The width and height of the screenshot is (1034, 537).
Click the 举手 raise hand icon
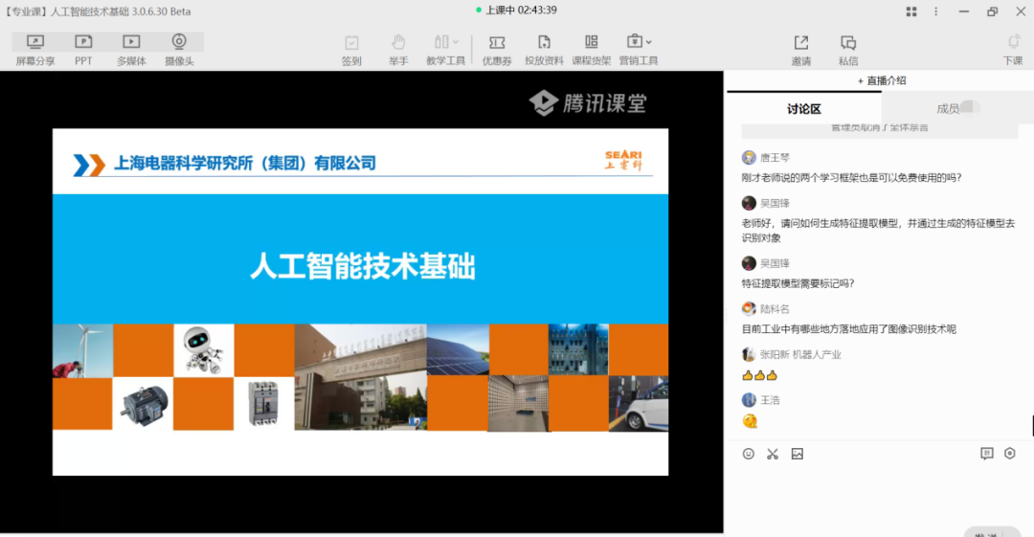pyautogui.click(x=398, y=49)
